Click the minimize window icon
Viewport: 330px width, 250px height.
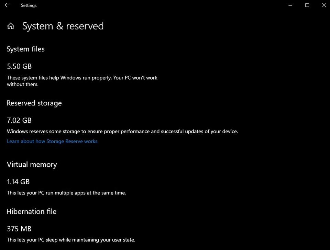coord(290,5)
